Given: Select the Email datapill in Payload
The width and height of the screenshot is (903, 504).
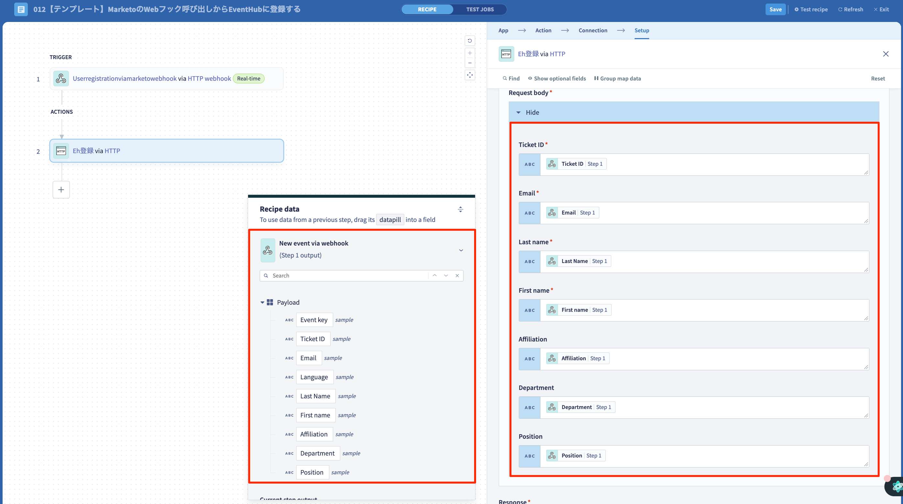Looking at the screenshot, I should pos(309,358).
